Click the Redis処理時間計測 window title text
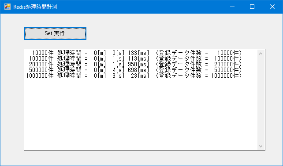The image size is (283, 166). (35, 7)
